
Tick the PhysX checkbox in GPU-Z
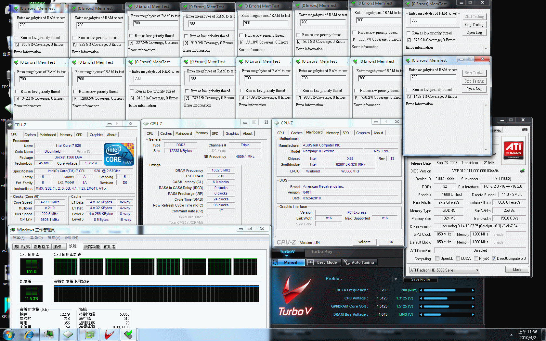pyautogui.click(x=476, y=259)
